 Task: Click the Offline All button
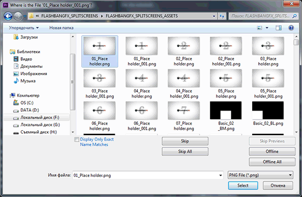[x=272, y=162]
